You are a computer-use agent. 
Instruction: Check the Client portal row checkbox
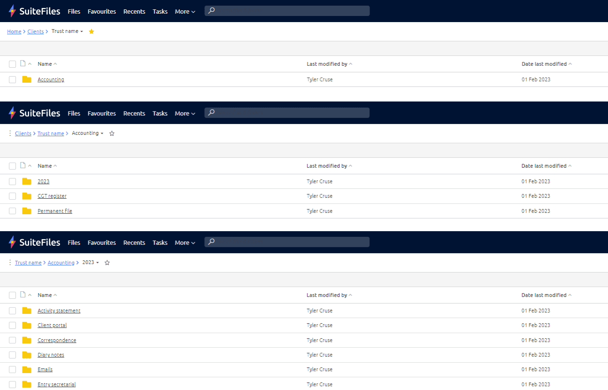(12, 325)
